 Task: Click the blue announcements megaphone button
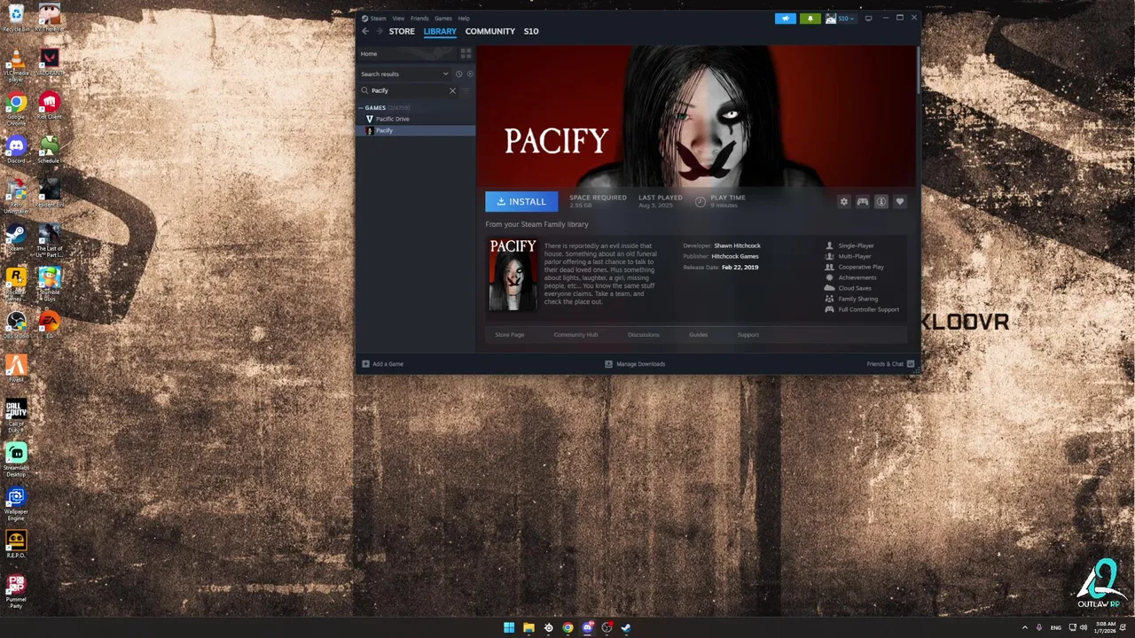[x=786, y=18]
